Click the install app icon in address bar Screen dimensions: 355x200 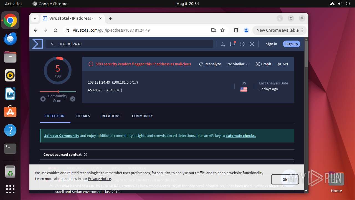(213, 30)
